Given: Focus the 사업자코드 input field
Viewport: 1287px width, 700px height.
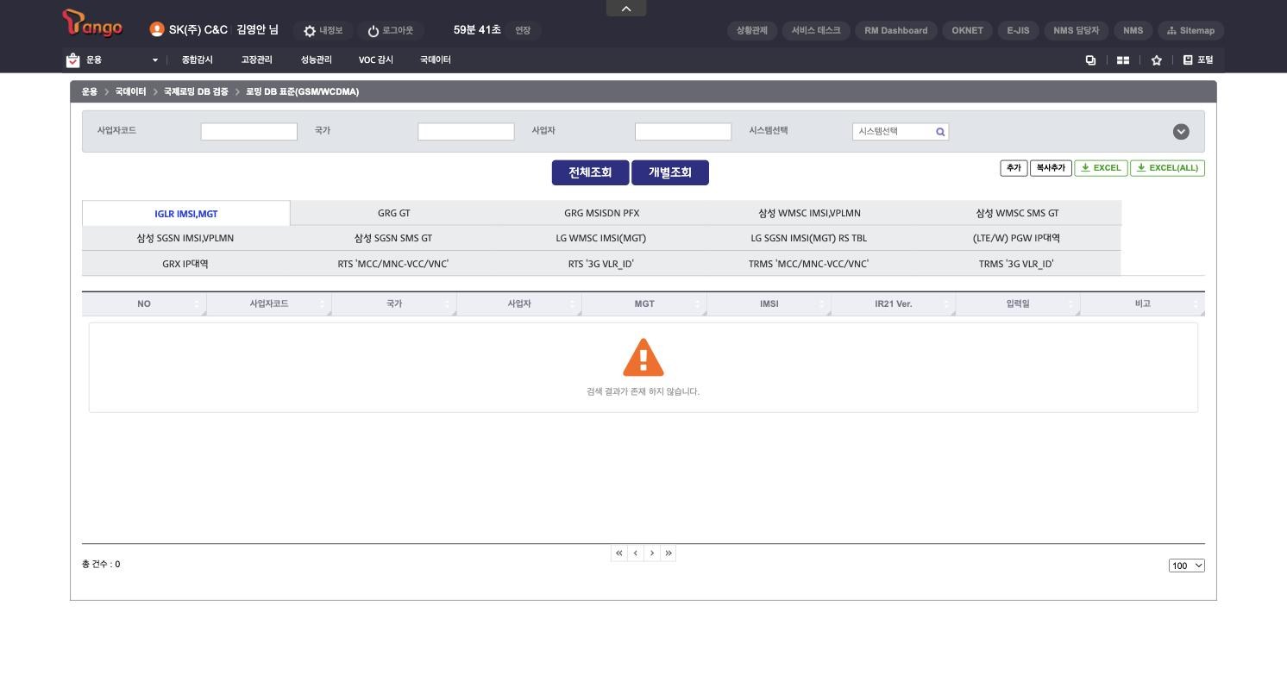Looking at the screenshot, I should (x=248, y=131).
